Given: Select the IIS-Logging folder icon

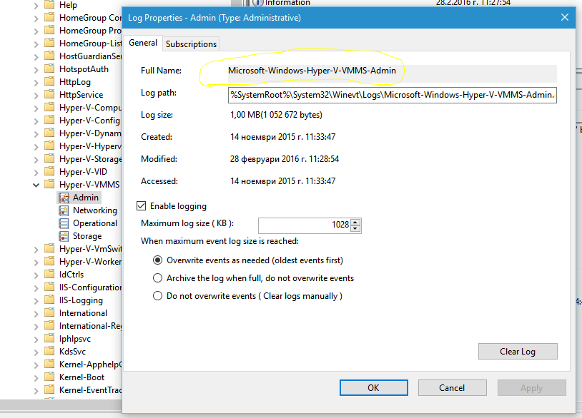Looking at the screenshot, I should click(x=49, y=300).
